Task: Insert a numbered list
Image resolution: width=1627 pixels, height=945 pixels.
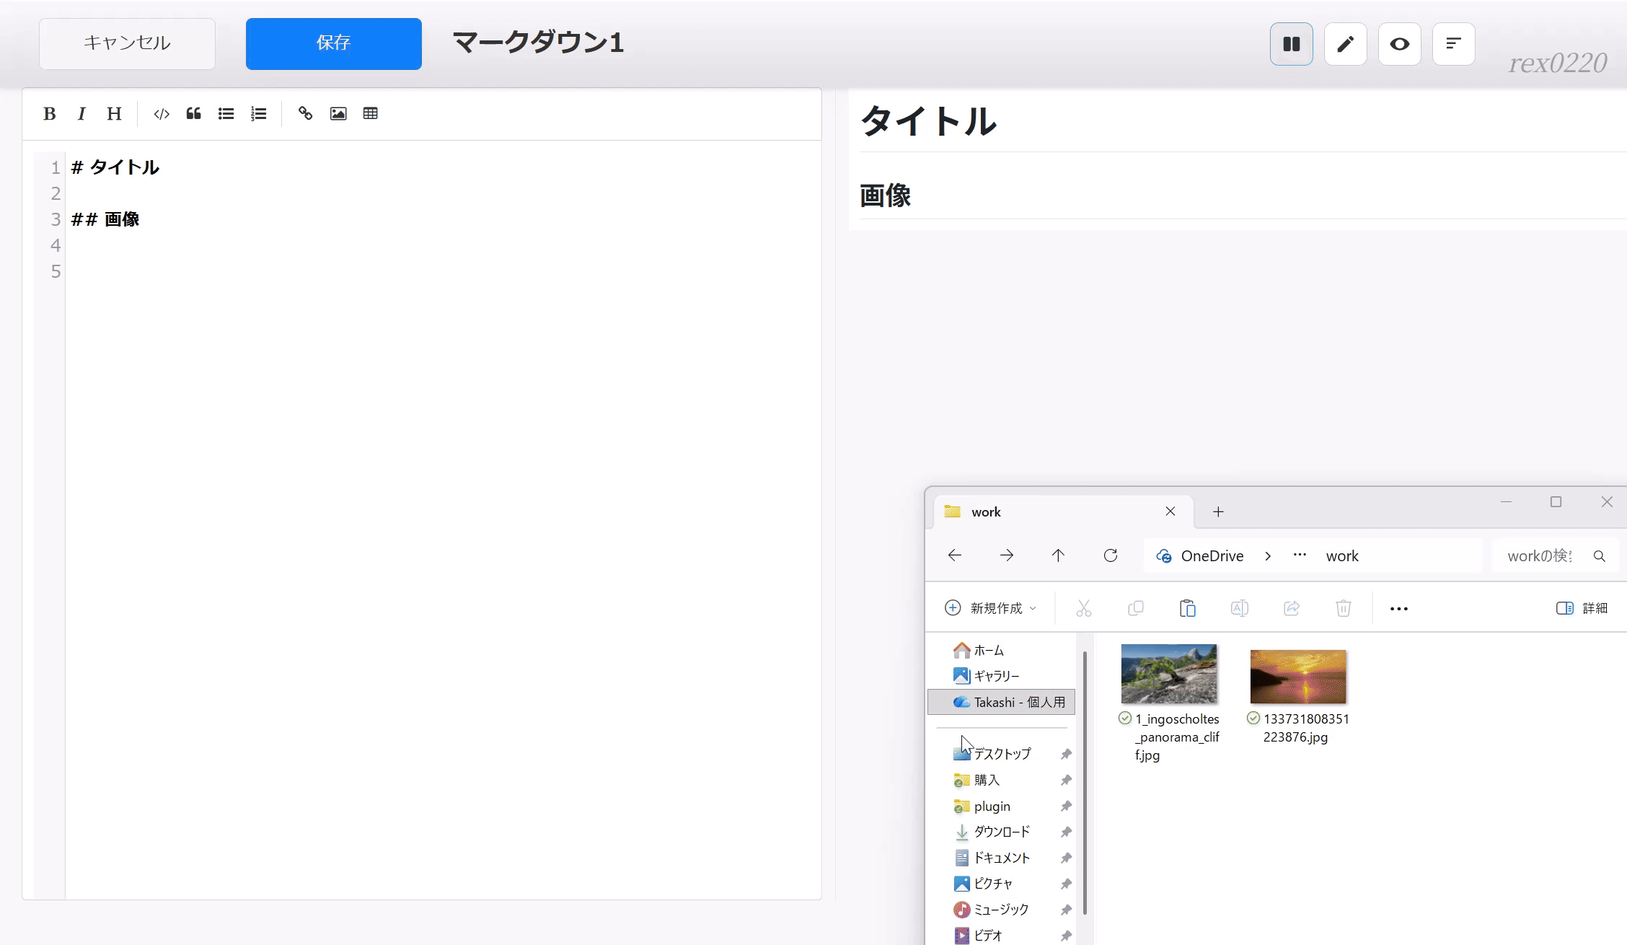Action: coord(258,114)
